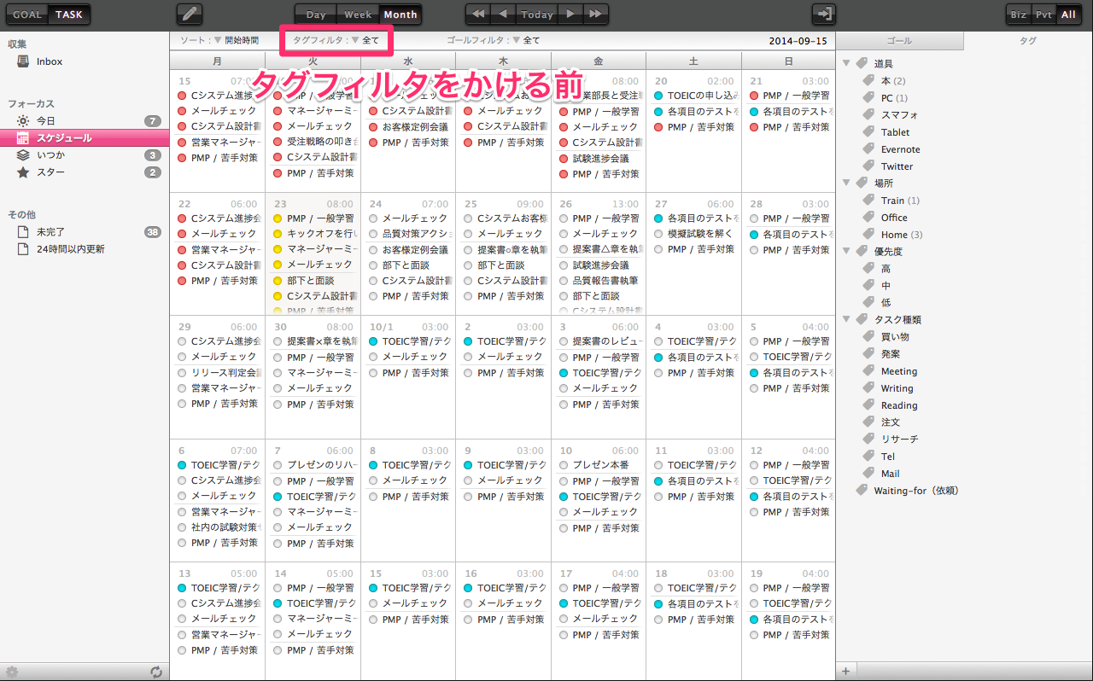
Task: Check off 模擬試験を解く task circle
Action: tap(658, 234)
